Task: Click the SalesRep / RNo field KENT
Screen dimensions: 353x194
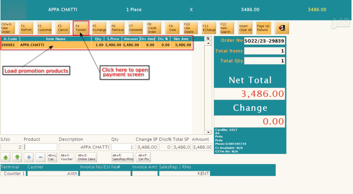Action: point(185,173)
